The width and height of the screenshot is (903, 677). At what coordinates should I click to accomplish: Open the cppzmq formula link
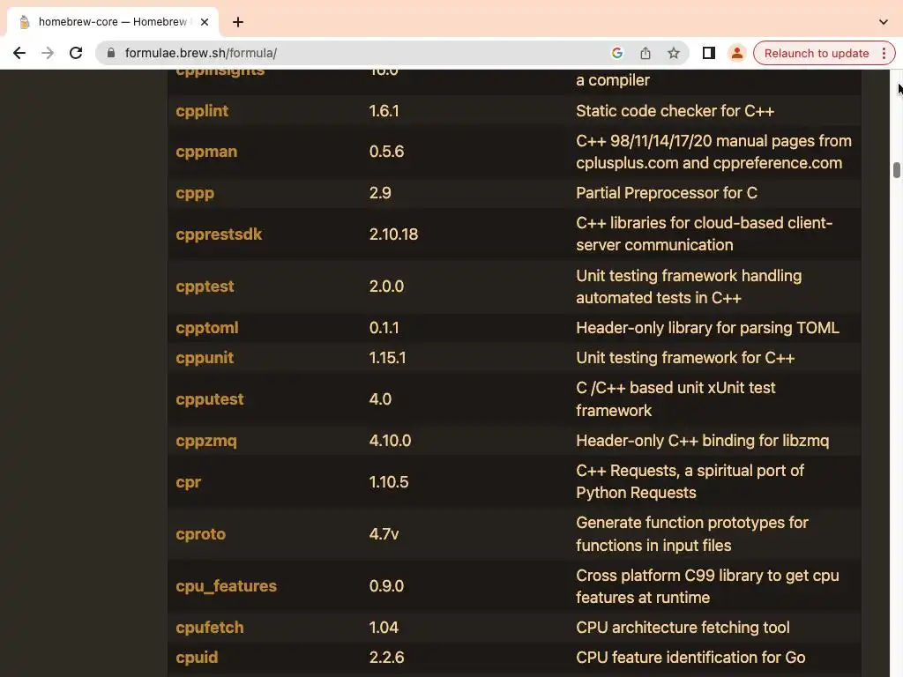(206, 441)
